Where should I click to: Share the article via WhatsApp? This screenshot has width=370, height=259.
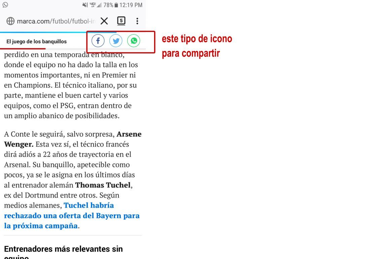[x=134, y=41]
